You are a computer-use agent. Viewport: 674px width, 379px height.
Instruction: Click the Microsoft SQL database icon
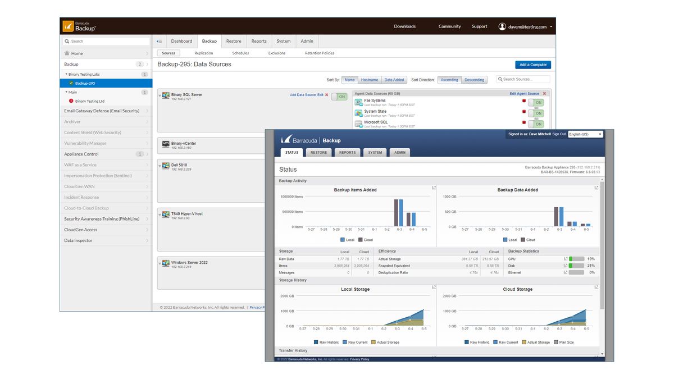[359, 123]
